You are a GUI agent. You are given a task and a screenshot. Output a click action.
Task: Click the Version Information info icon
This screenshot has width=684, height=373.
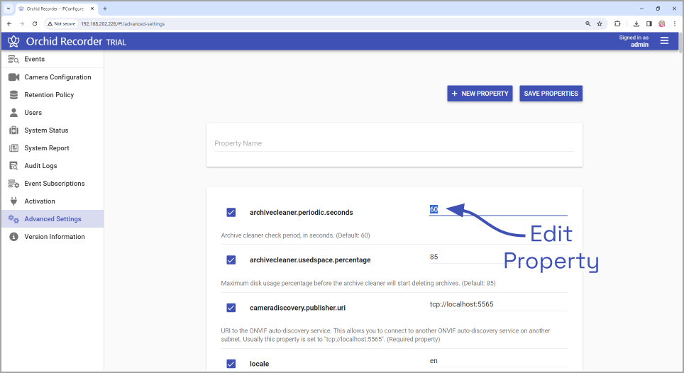(x=13, y=237)
